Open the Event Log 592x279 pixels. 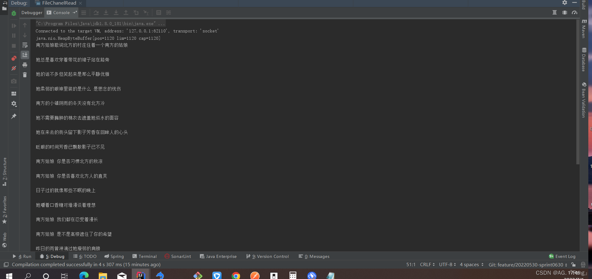tap(562, 256)
